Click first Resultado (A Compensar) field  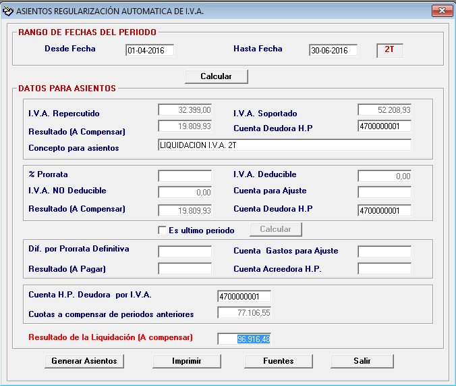[185, 126]
